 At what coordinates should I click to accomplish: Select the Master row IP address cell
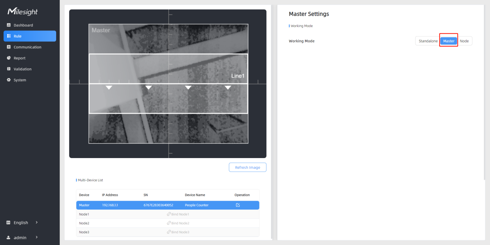(x=110, y=205)
